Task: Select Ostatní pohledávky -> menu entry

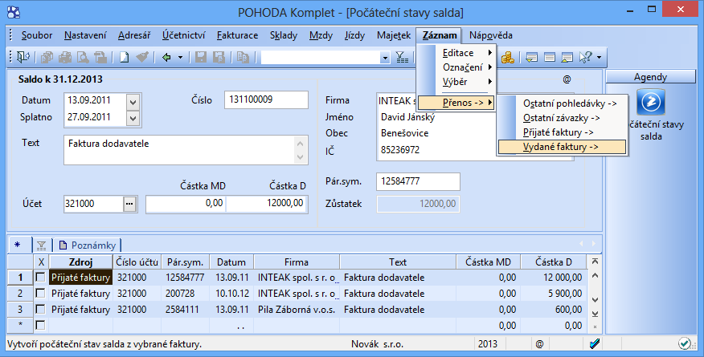Action: [x=562, y=103]
